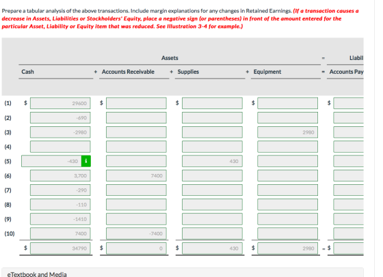Click Accounts Receivable field with 7400 in row 6

(x=136, y=175)
